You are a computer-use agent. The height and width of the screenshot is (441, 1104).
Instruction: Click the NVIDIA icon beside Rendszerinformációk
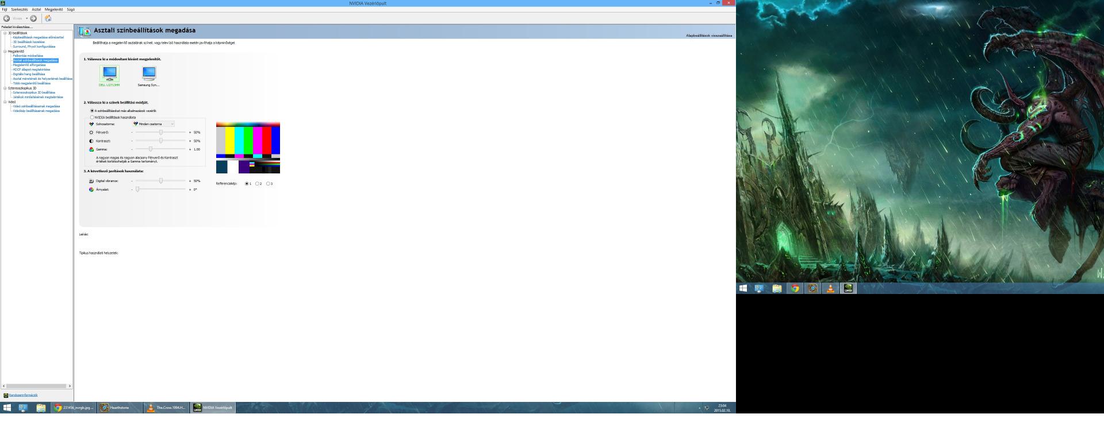coord(6,395)
